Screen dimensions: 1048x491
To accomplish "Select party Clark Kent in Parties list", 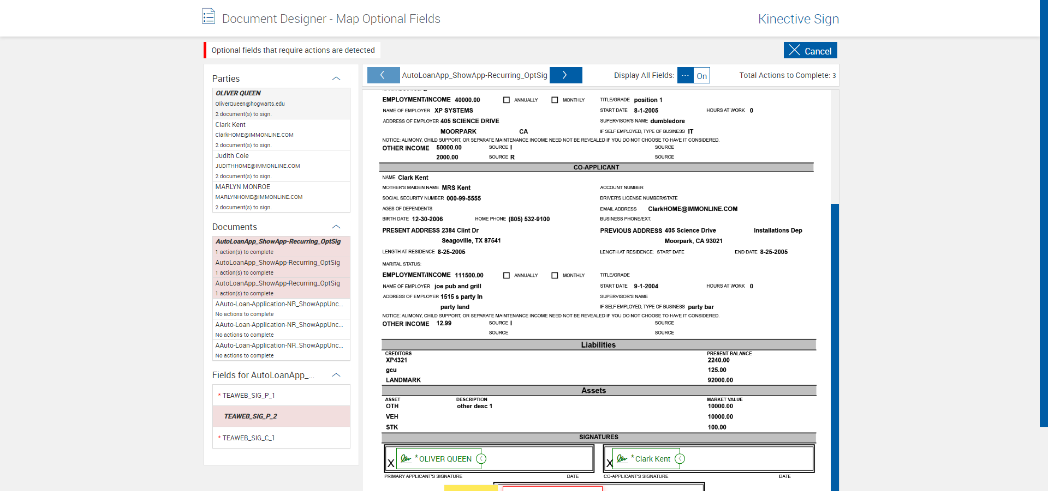I will (281, 135).
